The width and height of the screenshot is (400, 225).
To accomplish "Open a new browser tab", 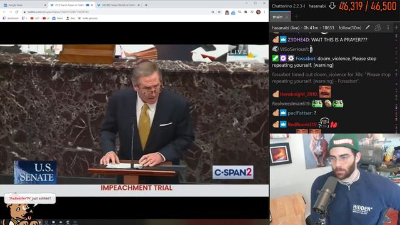I will [x=146, y=5].
